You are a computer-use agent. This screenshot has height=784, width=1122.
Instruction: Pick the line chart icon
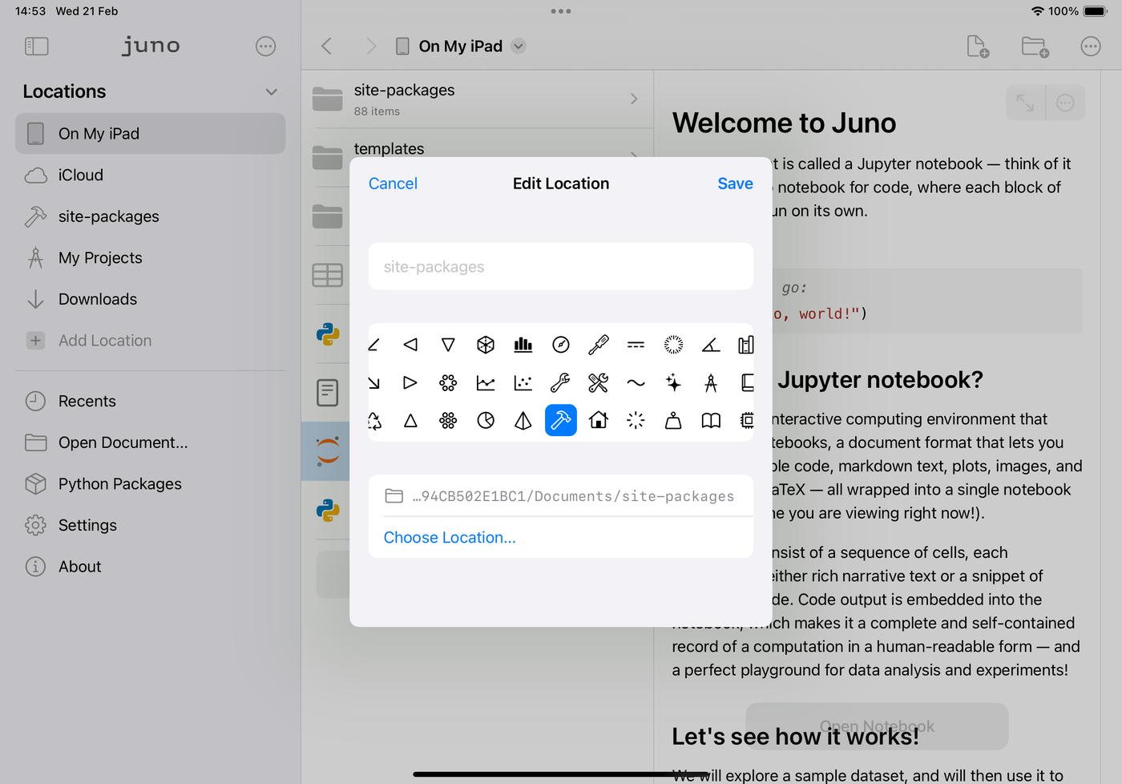pos(486,382)
